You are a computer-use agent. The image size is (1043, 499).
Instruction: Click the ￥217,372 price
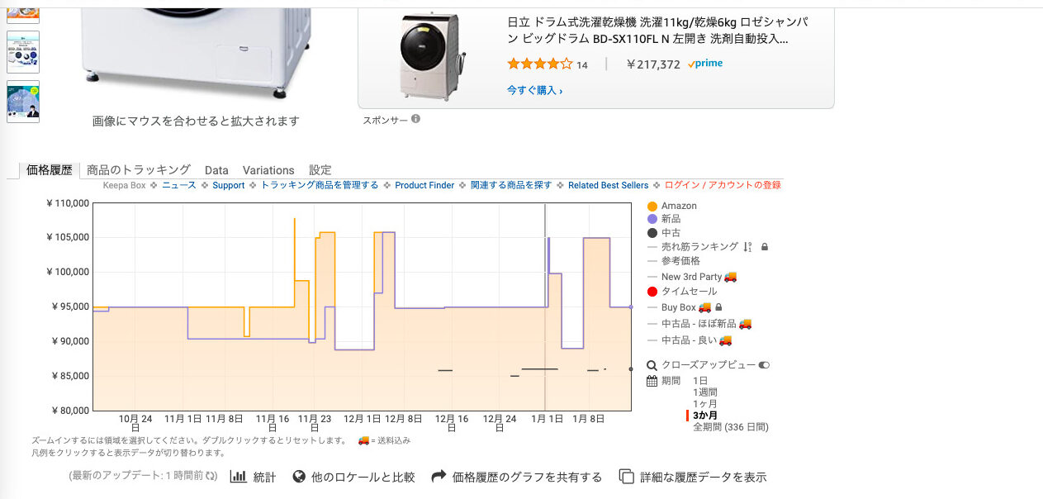[x=653, y=64]
